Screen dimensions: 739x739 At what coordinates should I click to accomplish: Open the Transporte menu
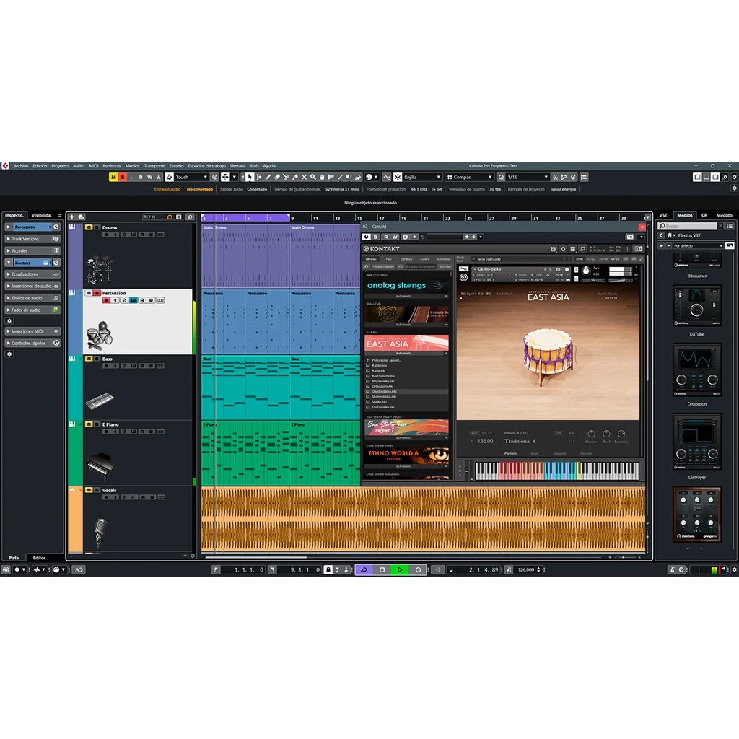click(x=154, y=166)
